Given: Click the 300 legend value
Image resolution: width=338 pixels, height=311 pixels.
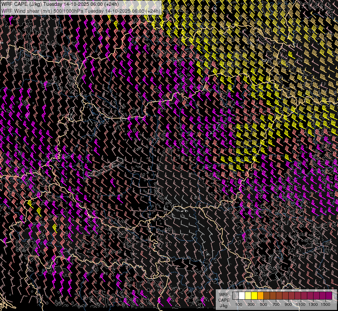Looking at the screenshot, I should tap(251, 304).
